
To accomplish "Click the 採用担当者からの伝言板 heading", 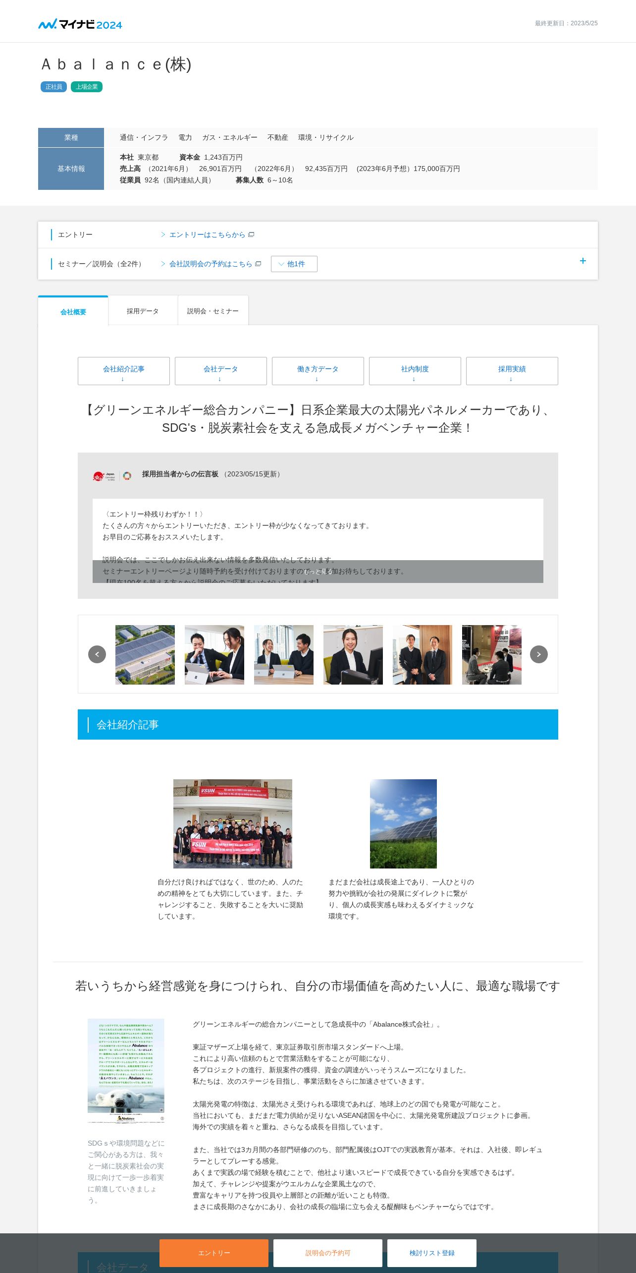I will coord(180,474).
